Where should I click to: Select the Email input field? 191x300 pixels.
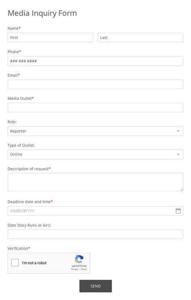coord(95,84)
